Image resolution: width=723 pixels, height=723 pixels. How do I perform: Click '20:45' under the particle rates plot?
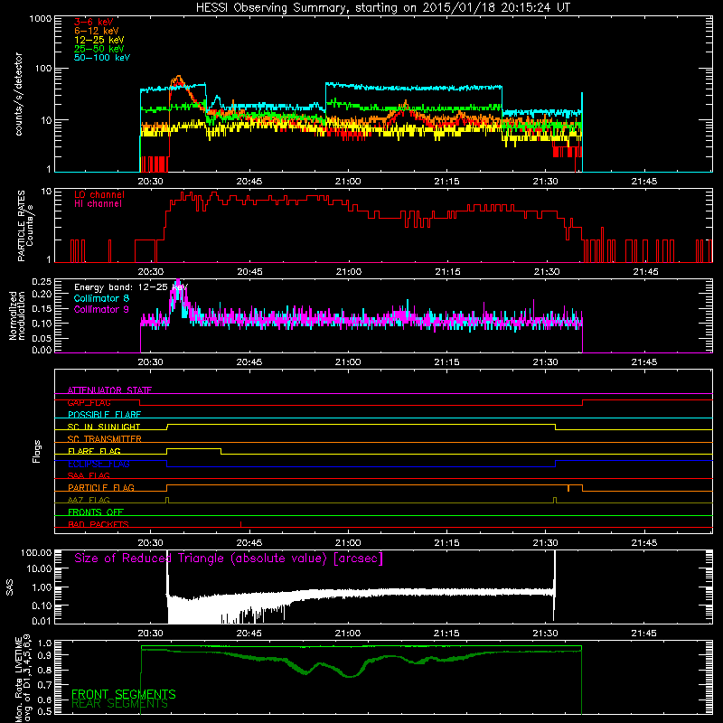(x=250, y=272)
